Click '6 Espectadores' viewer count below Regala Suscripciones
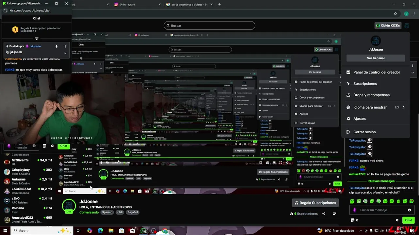Viewport: 419px width, 235px height. point(304,214)
